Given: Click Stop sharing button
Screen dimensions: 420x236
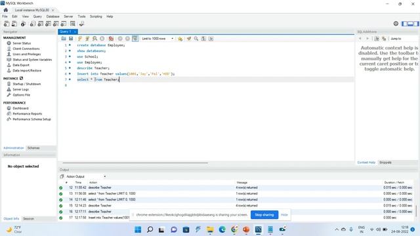Looking at the screenshot, I should 264,215.
